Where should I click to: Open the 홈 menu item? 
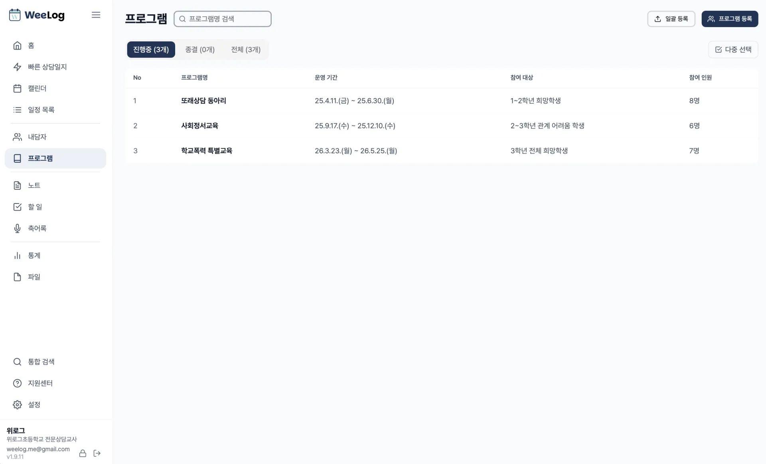[x=55, y=45]
